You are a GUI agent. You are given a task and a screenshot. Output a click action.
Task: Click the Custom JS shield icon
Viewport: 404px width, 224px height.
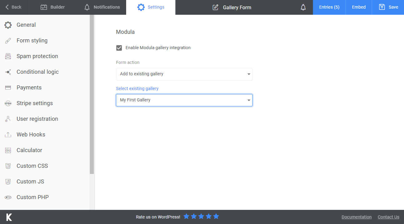point(8,182)
